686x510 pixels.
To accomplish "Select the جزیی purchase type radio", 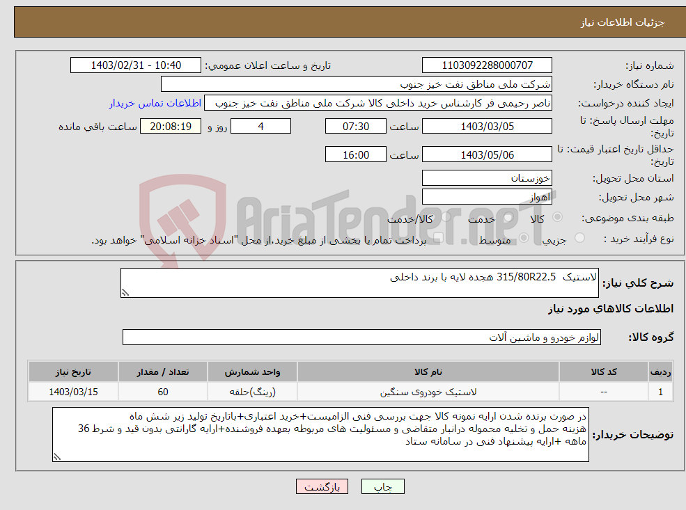I will click(579, 238).
